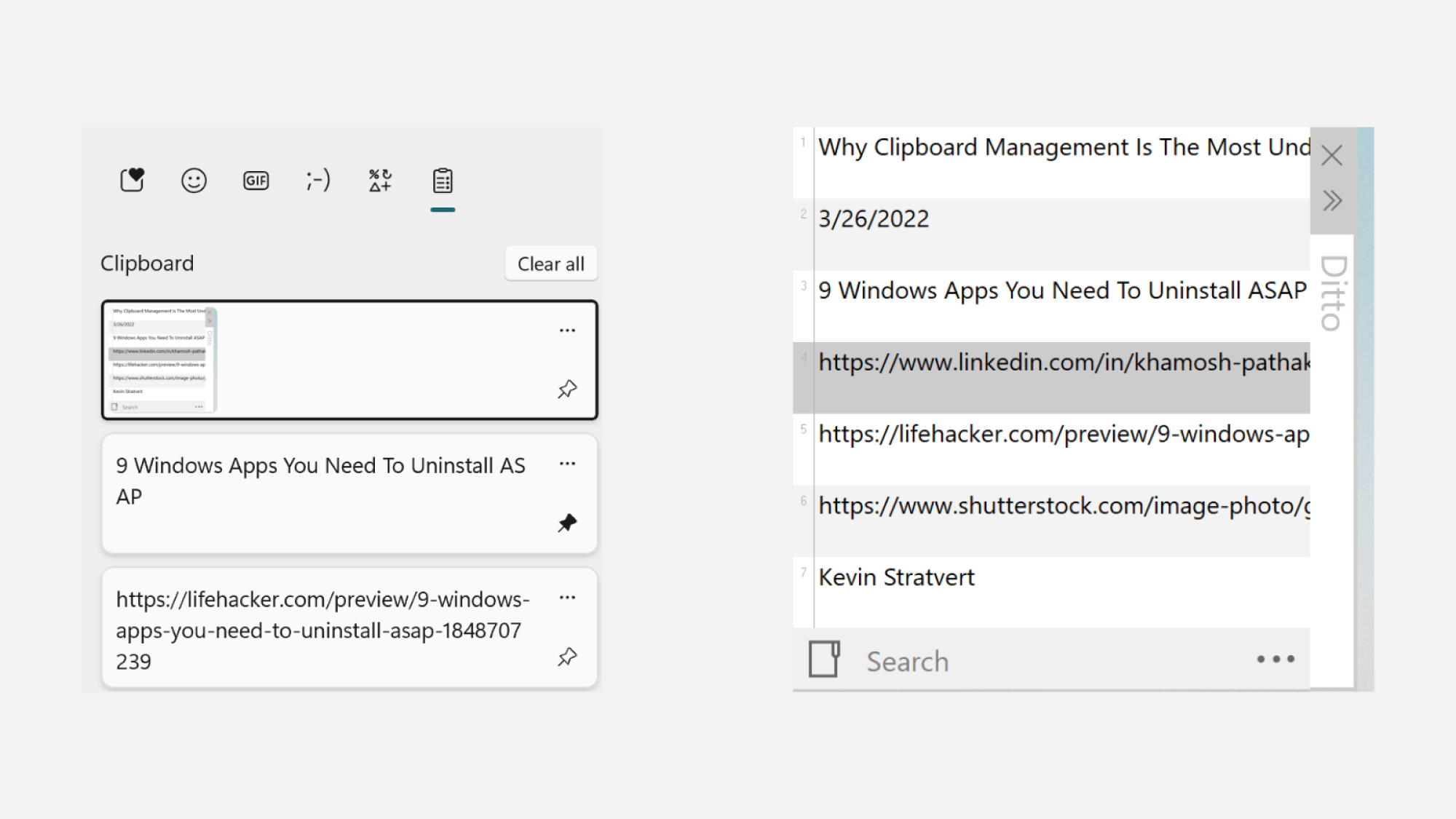Screen dimensions: 1456x819
Task: Open the GIF section
Action: tap(255, 180)
